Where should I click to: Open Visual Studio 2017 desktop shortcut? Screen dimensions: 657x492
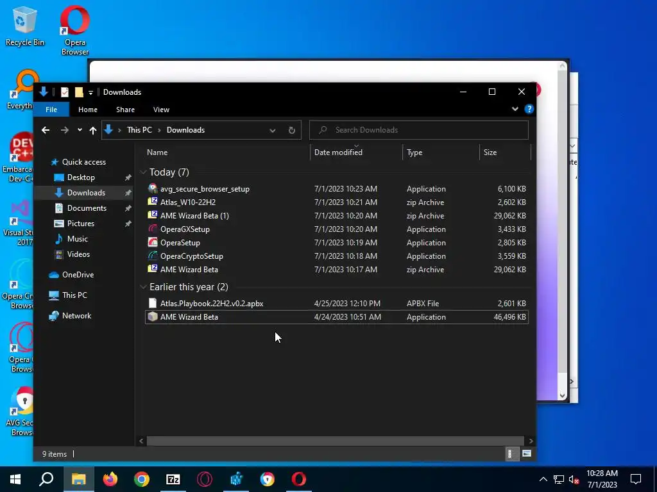(19, 222)
